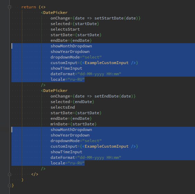Click the selected={endDate} attribute
The image size is (195, 194).
[72, 102]
